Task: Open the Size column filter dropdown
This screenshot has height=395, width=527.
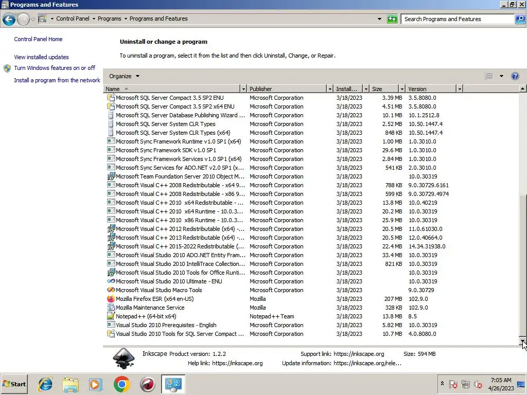Action: tap(402, 89)
